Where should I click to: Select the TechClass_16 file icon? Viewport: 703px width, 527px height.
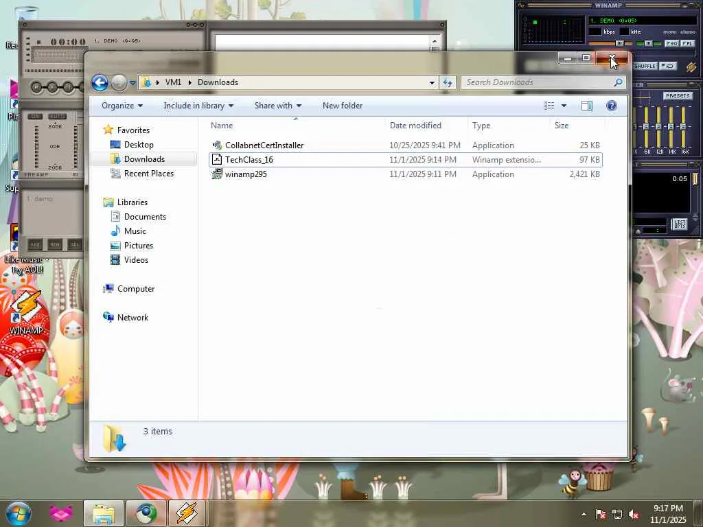click(217, 159)
